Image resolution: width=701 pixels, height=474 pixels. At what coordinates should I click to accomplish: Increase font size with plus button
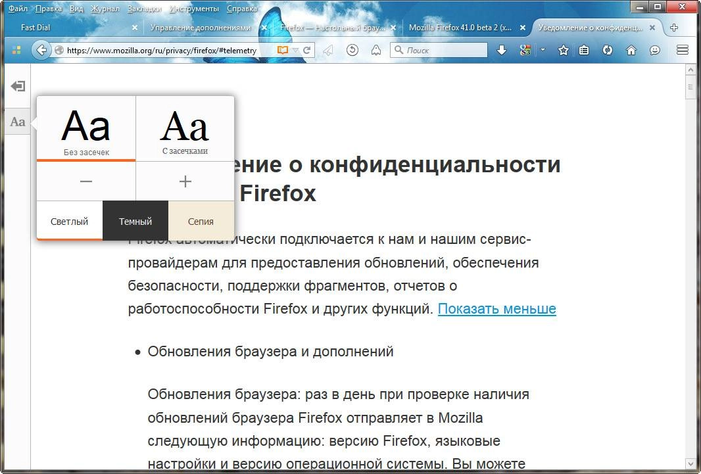pos(185,181)
